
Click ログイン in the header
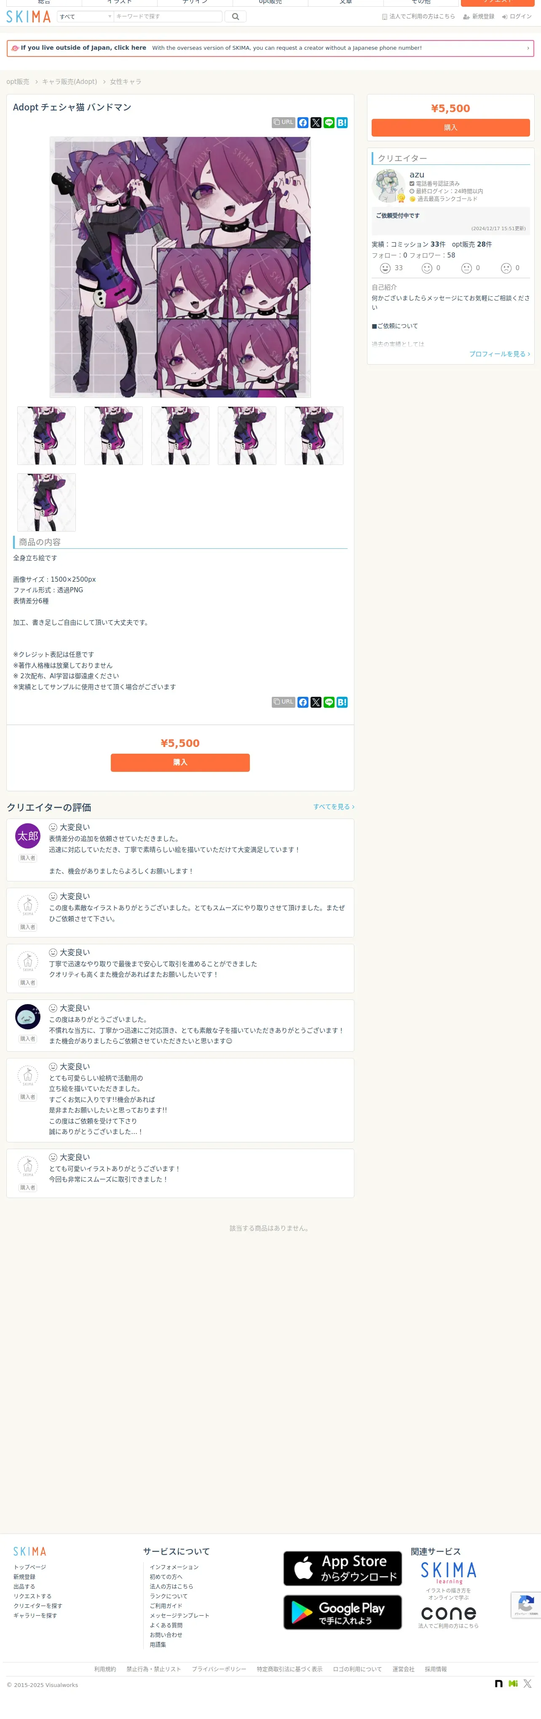[517, 17]
